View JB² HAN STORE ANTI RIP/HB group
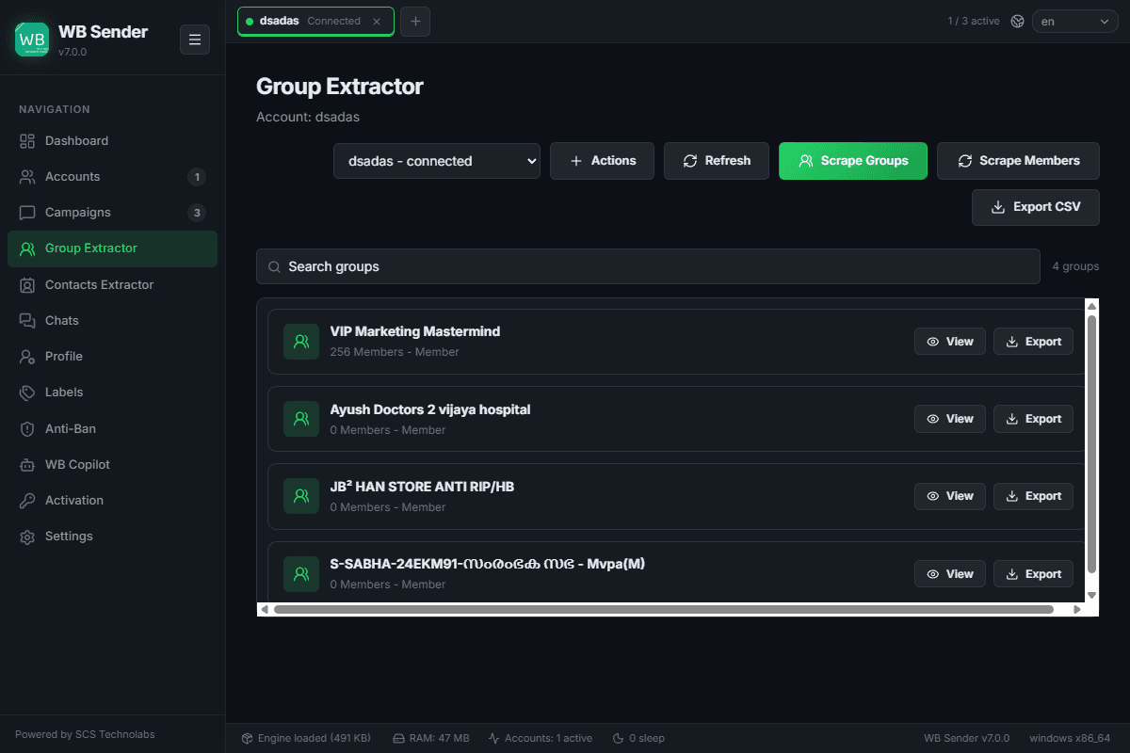This screenshot has height=753, width=1130. pyautogui.click(x=950, y=496)
